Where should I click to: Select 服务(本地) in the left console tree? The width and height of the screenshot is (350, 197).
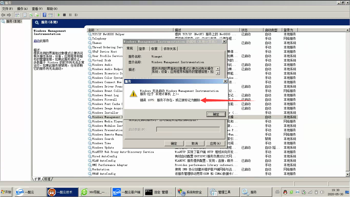[14, 21]
